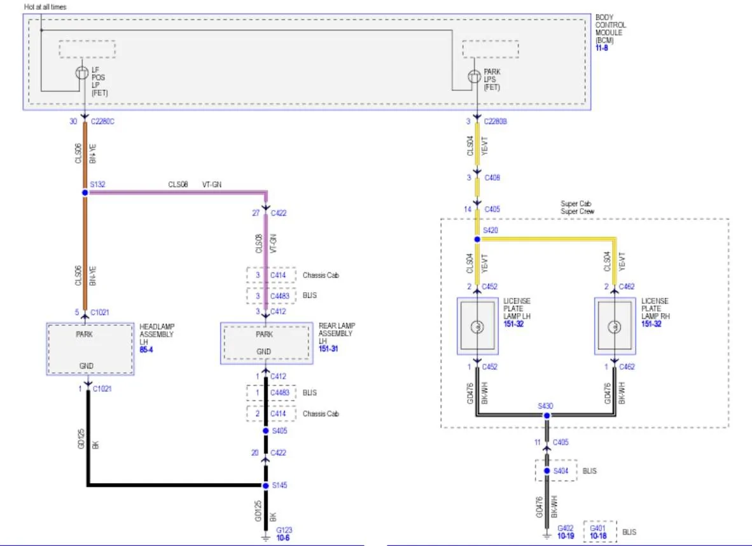Image resolution: width=752 pixels, height=546 pixels.
Task: Click connector label C408
Action: [x=492, y=178]
